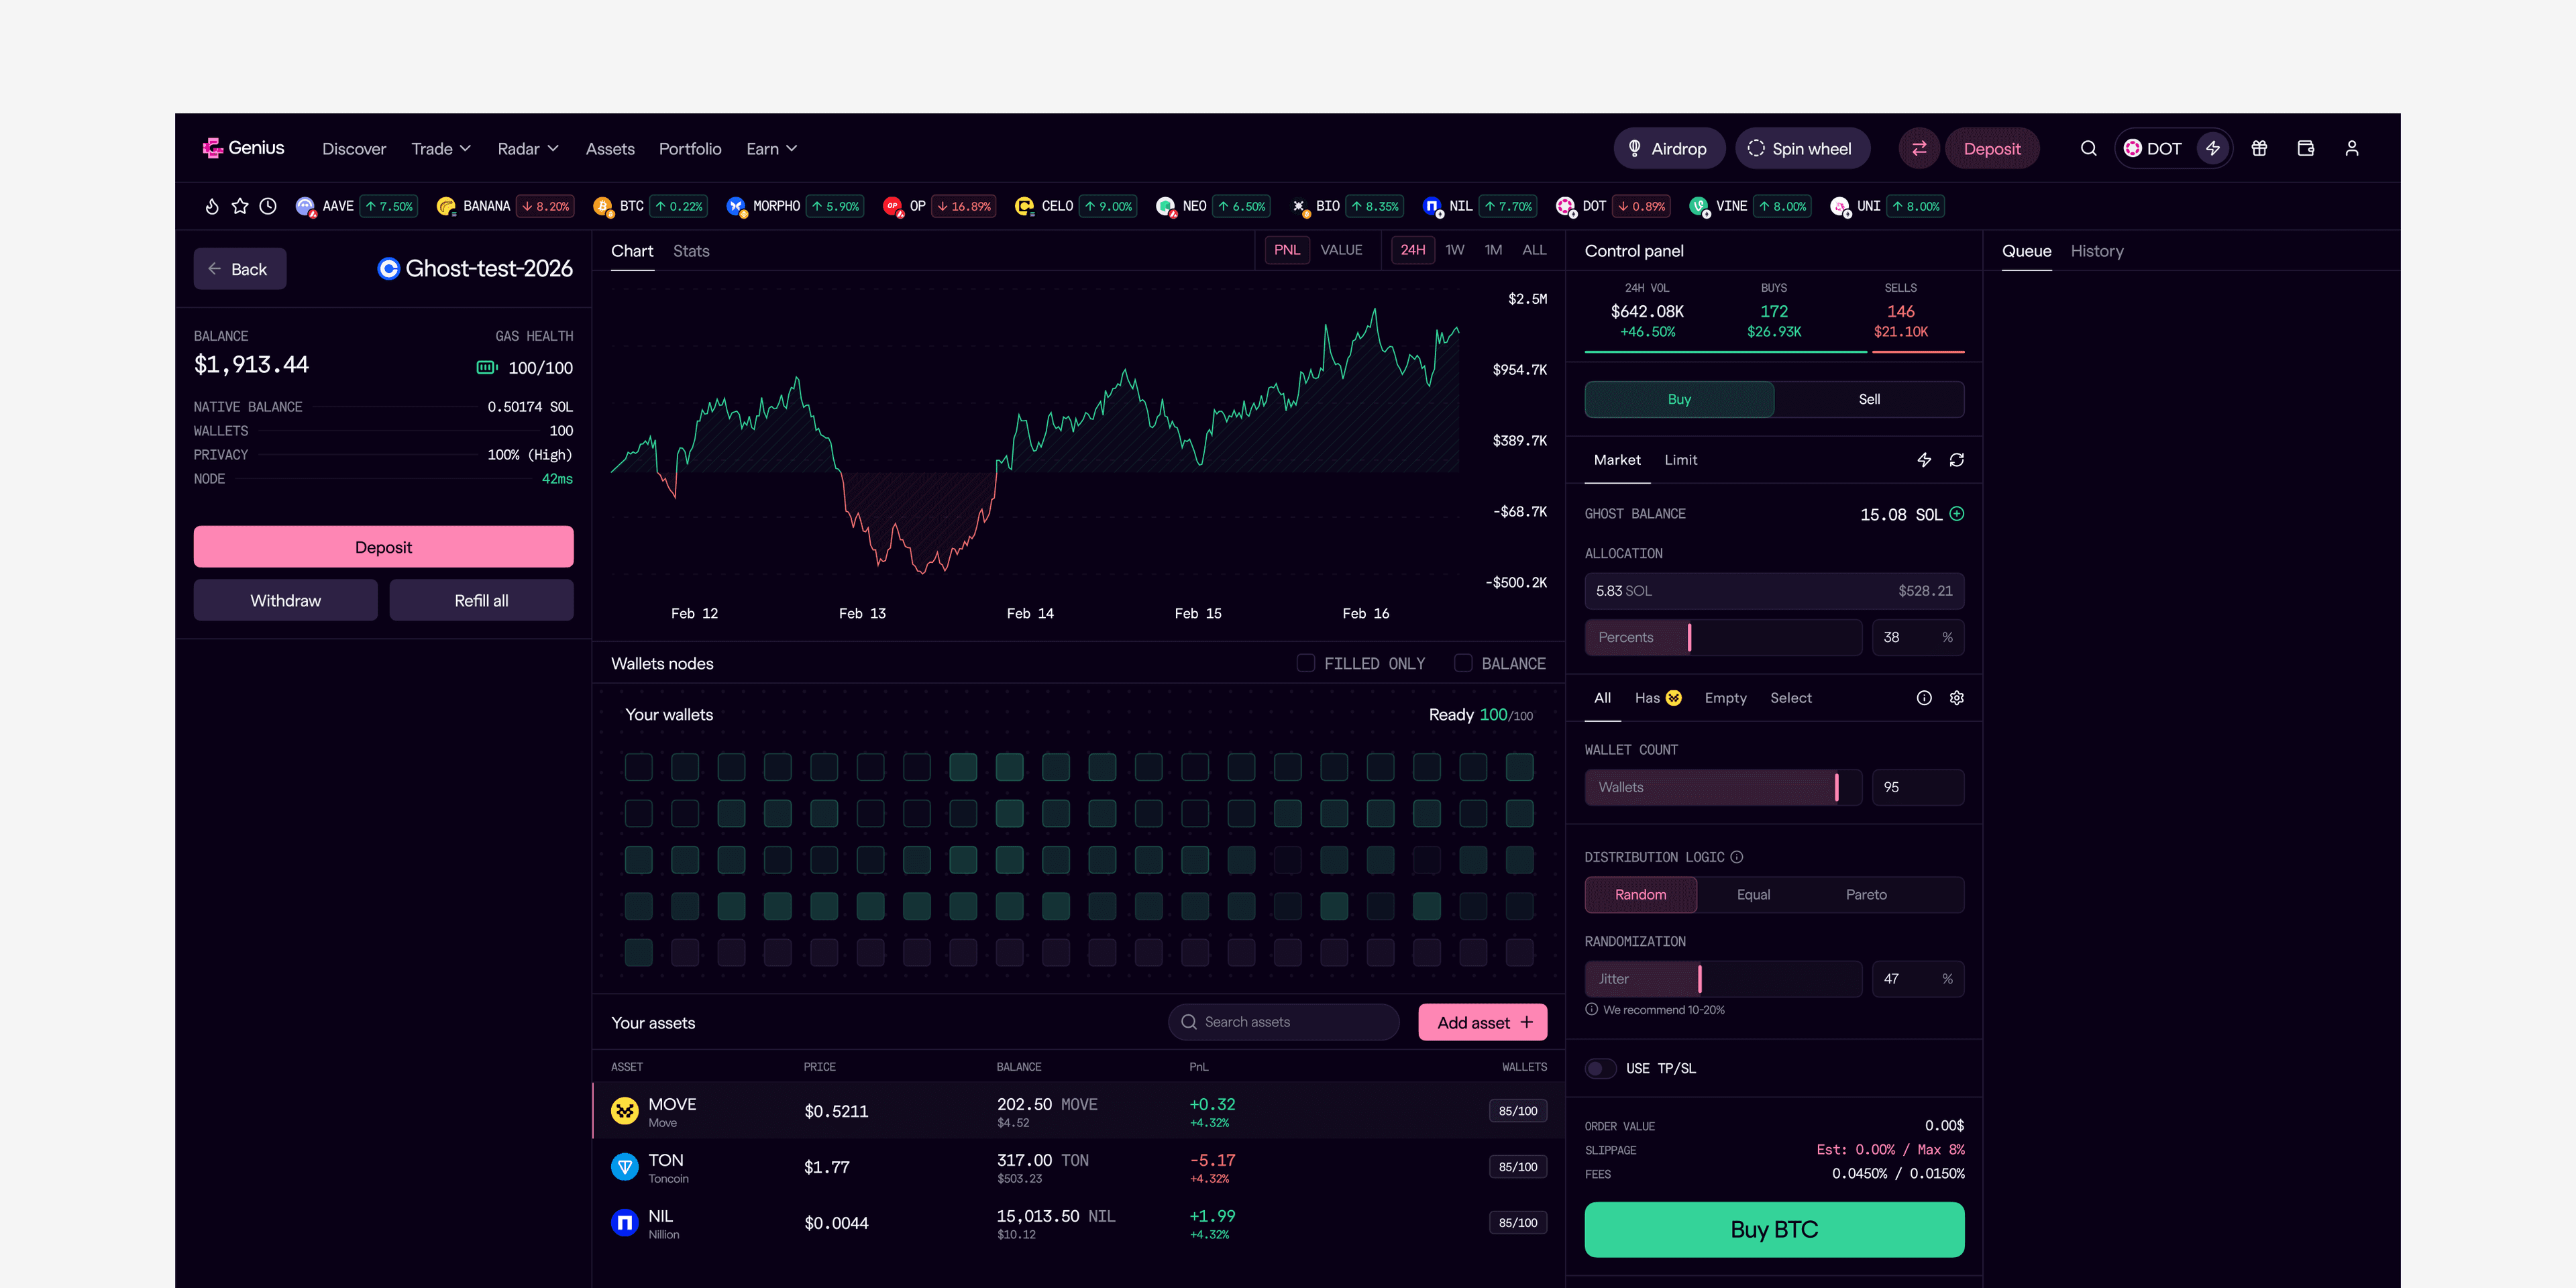
Task: Select AAVE ticker in the strip
Action: [x=356, y=206]
